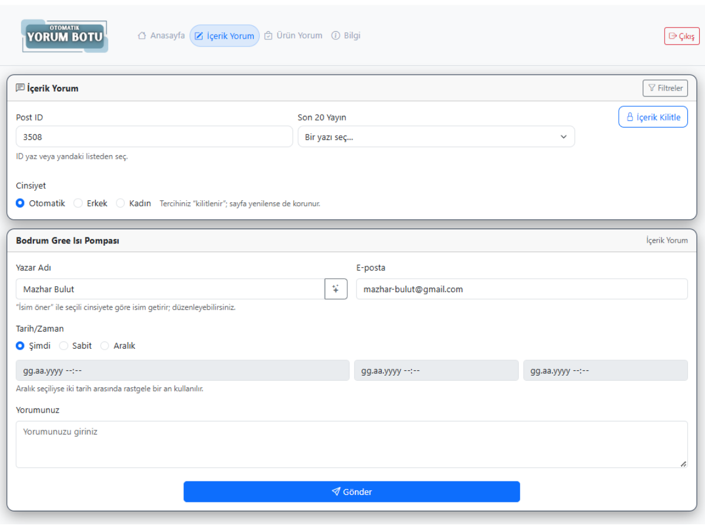Click the İçerik Kilitle button
The width and height of the screenshot is (705, 529).
pyautogui.click(x=653, y=117)
